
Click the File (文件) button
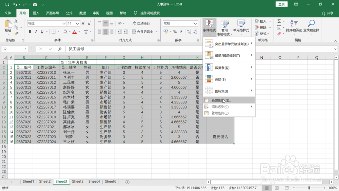(8, 13)
